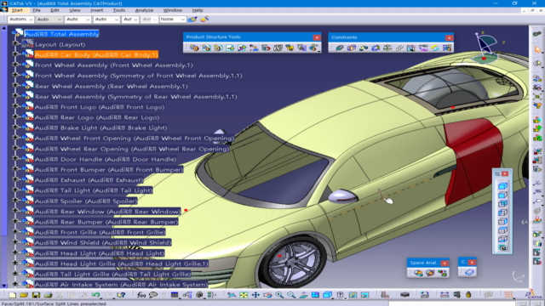Viewport: 545px width, 306px height.
Task: Click the Undo arrow icon
Action: pos(96,295)
